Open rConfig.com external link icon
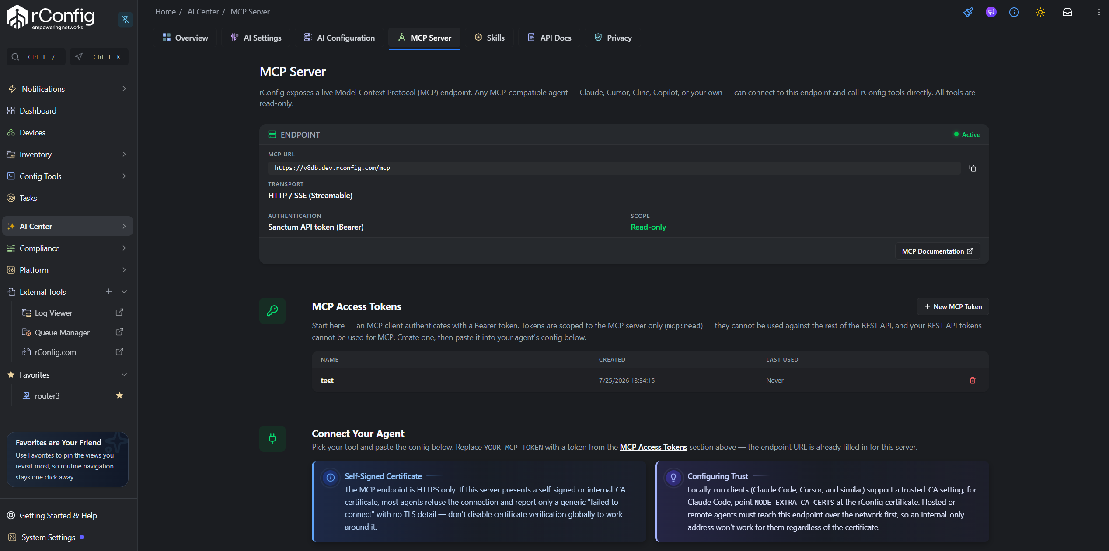This screenshot has width=1109, height=551. 119,352
